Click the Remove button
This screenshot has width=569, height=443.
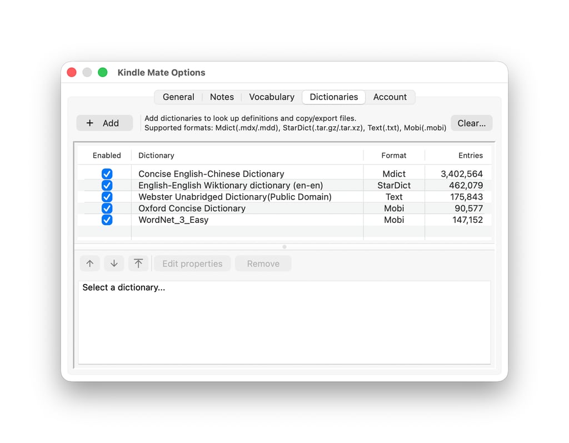(263, 263)
